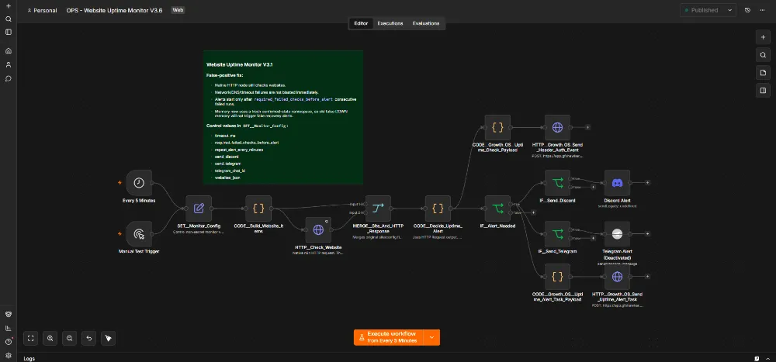Open the person icon in left sidebar
This screenshot has width=776, height=362.
pyautogui.click(x=9, y=65)
